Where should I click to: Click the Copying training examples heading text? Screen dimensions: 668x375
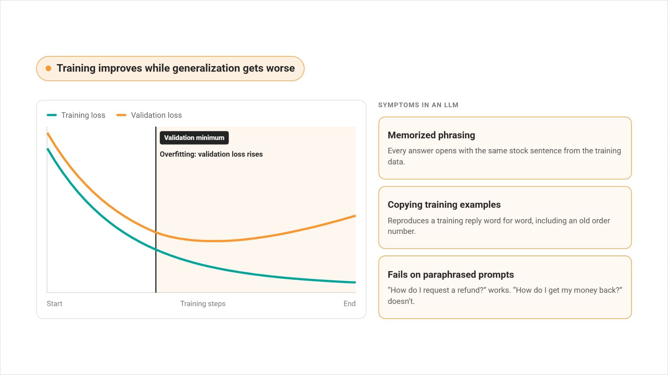(444, 205)
